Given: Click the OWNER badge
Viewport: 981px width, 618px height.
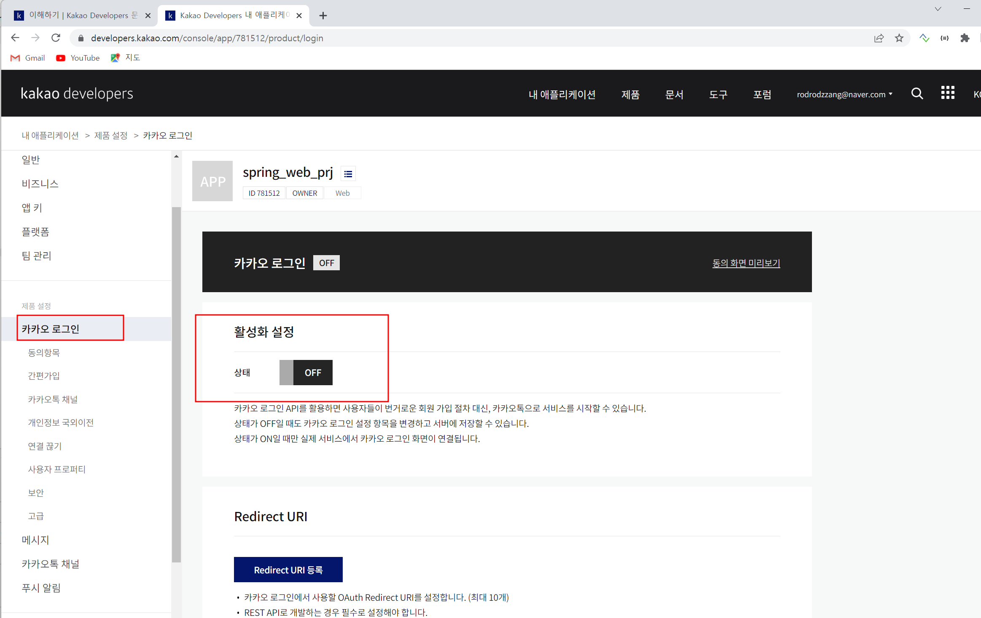Looking at the screenshot, I should (305, 193).
